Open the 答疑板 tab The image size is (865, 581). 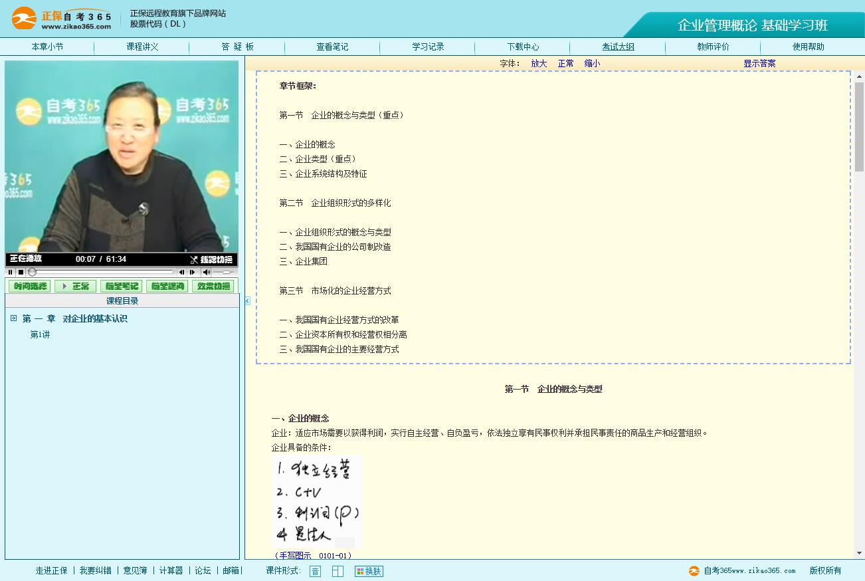click(x=237, y=47)
